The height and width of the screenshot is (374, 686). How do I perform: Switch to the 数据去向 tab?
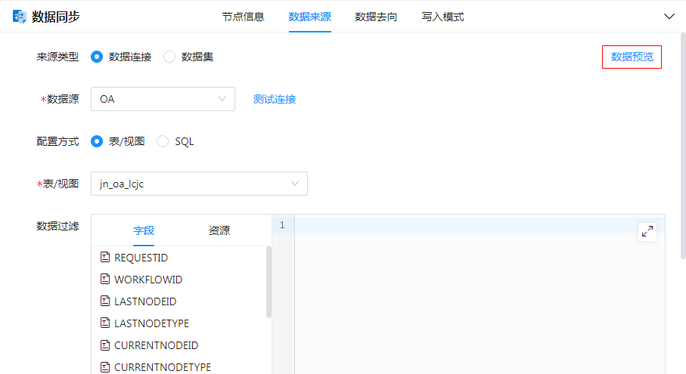376,17
